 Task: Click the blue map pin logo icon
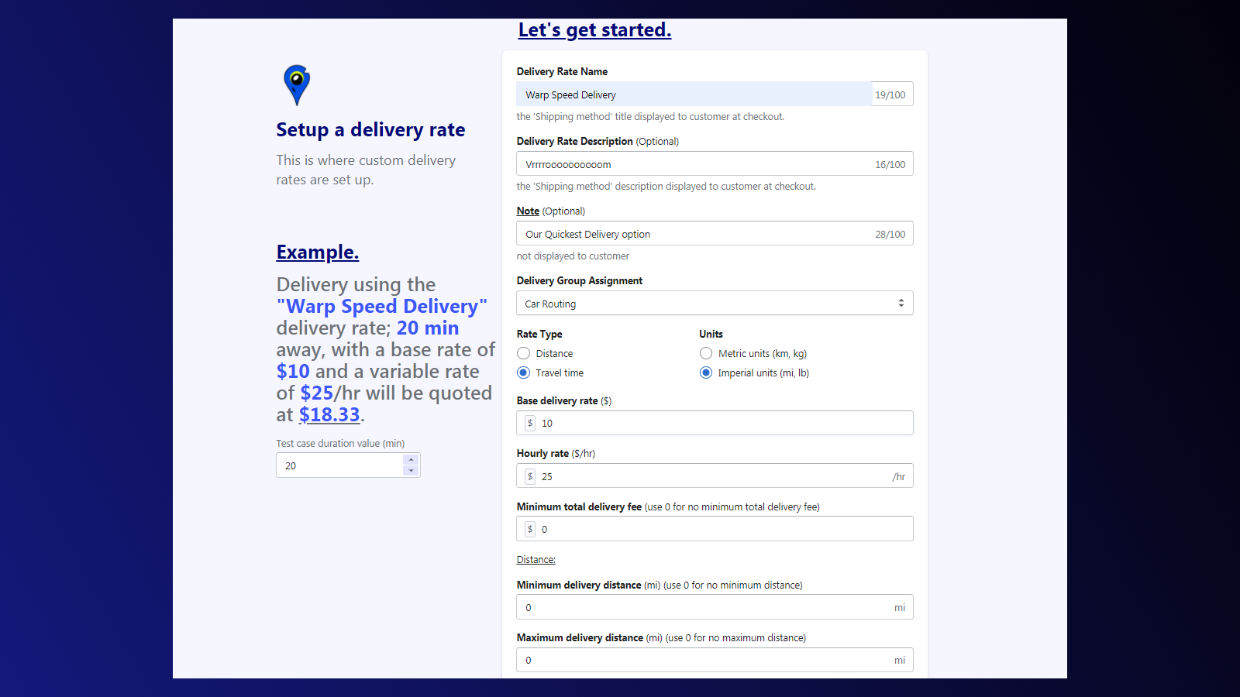pyautogui.click(x=297, y=85)
